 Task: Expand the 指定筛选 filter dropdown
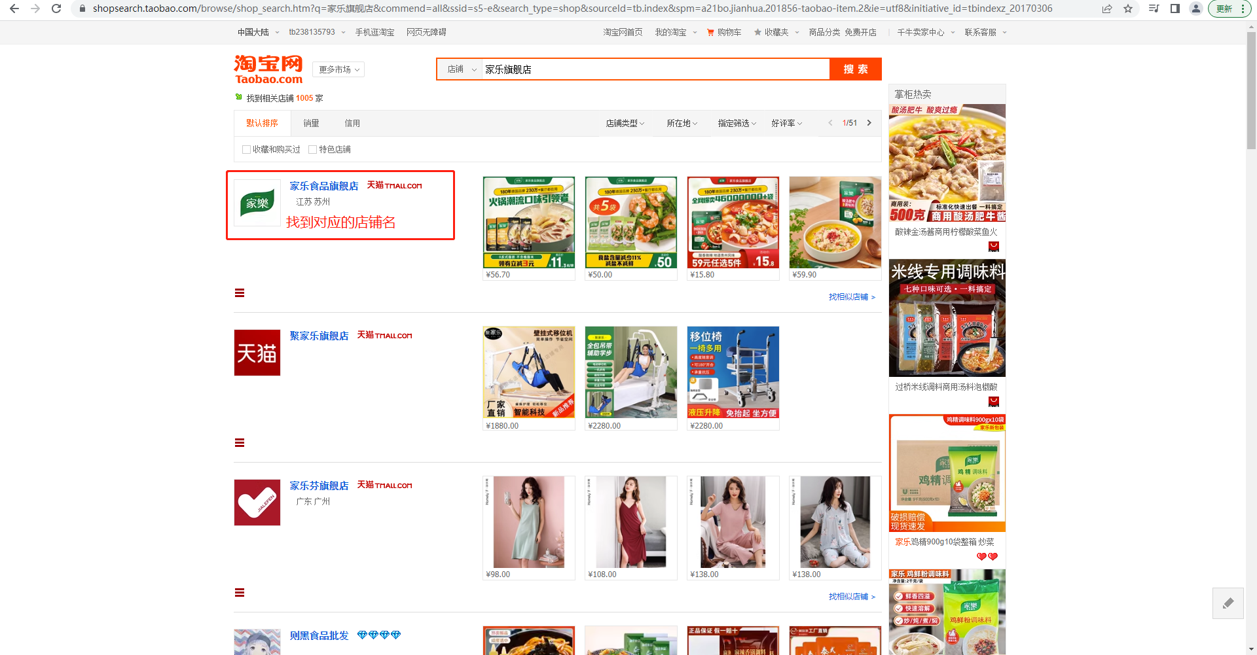[x=737, y=123]
